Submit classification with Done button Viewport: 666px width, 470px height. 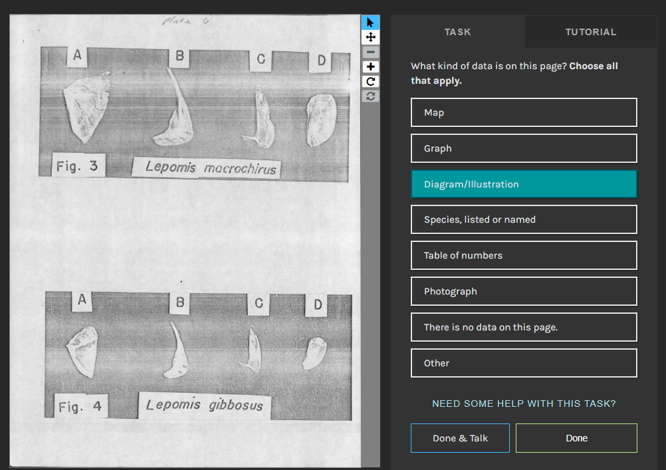pyautogui.click(x=576, y=438)
